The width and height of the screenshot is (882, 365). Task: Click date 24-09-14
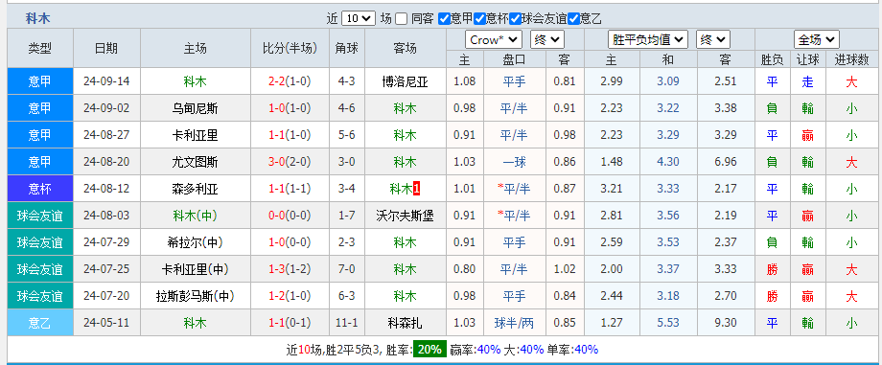(106, 81)
